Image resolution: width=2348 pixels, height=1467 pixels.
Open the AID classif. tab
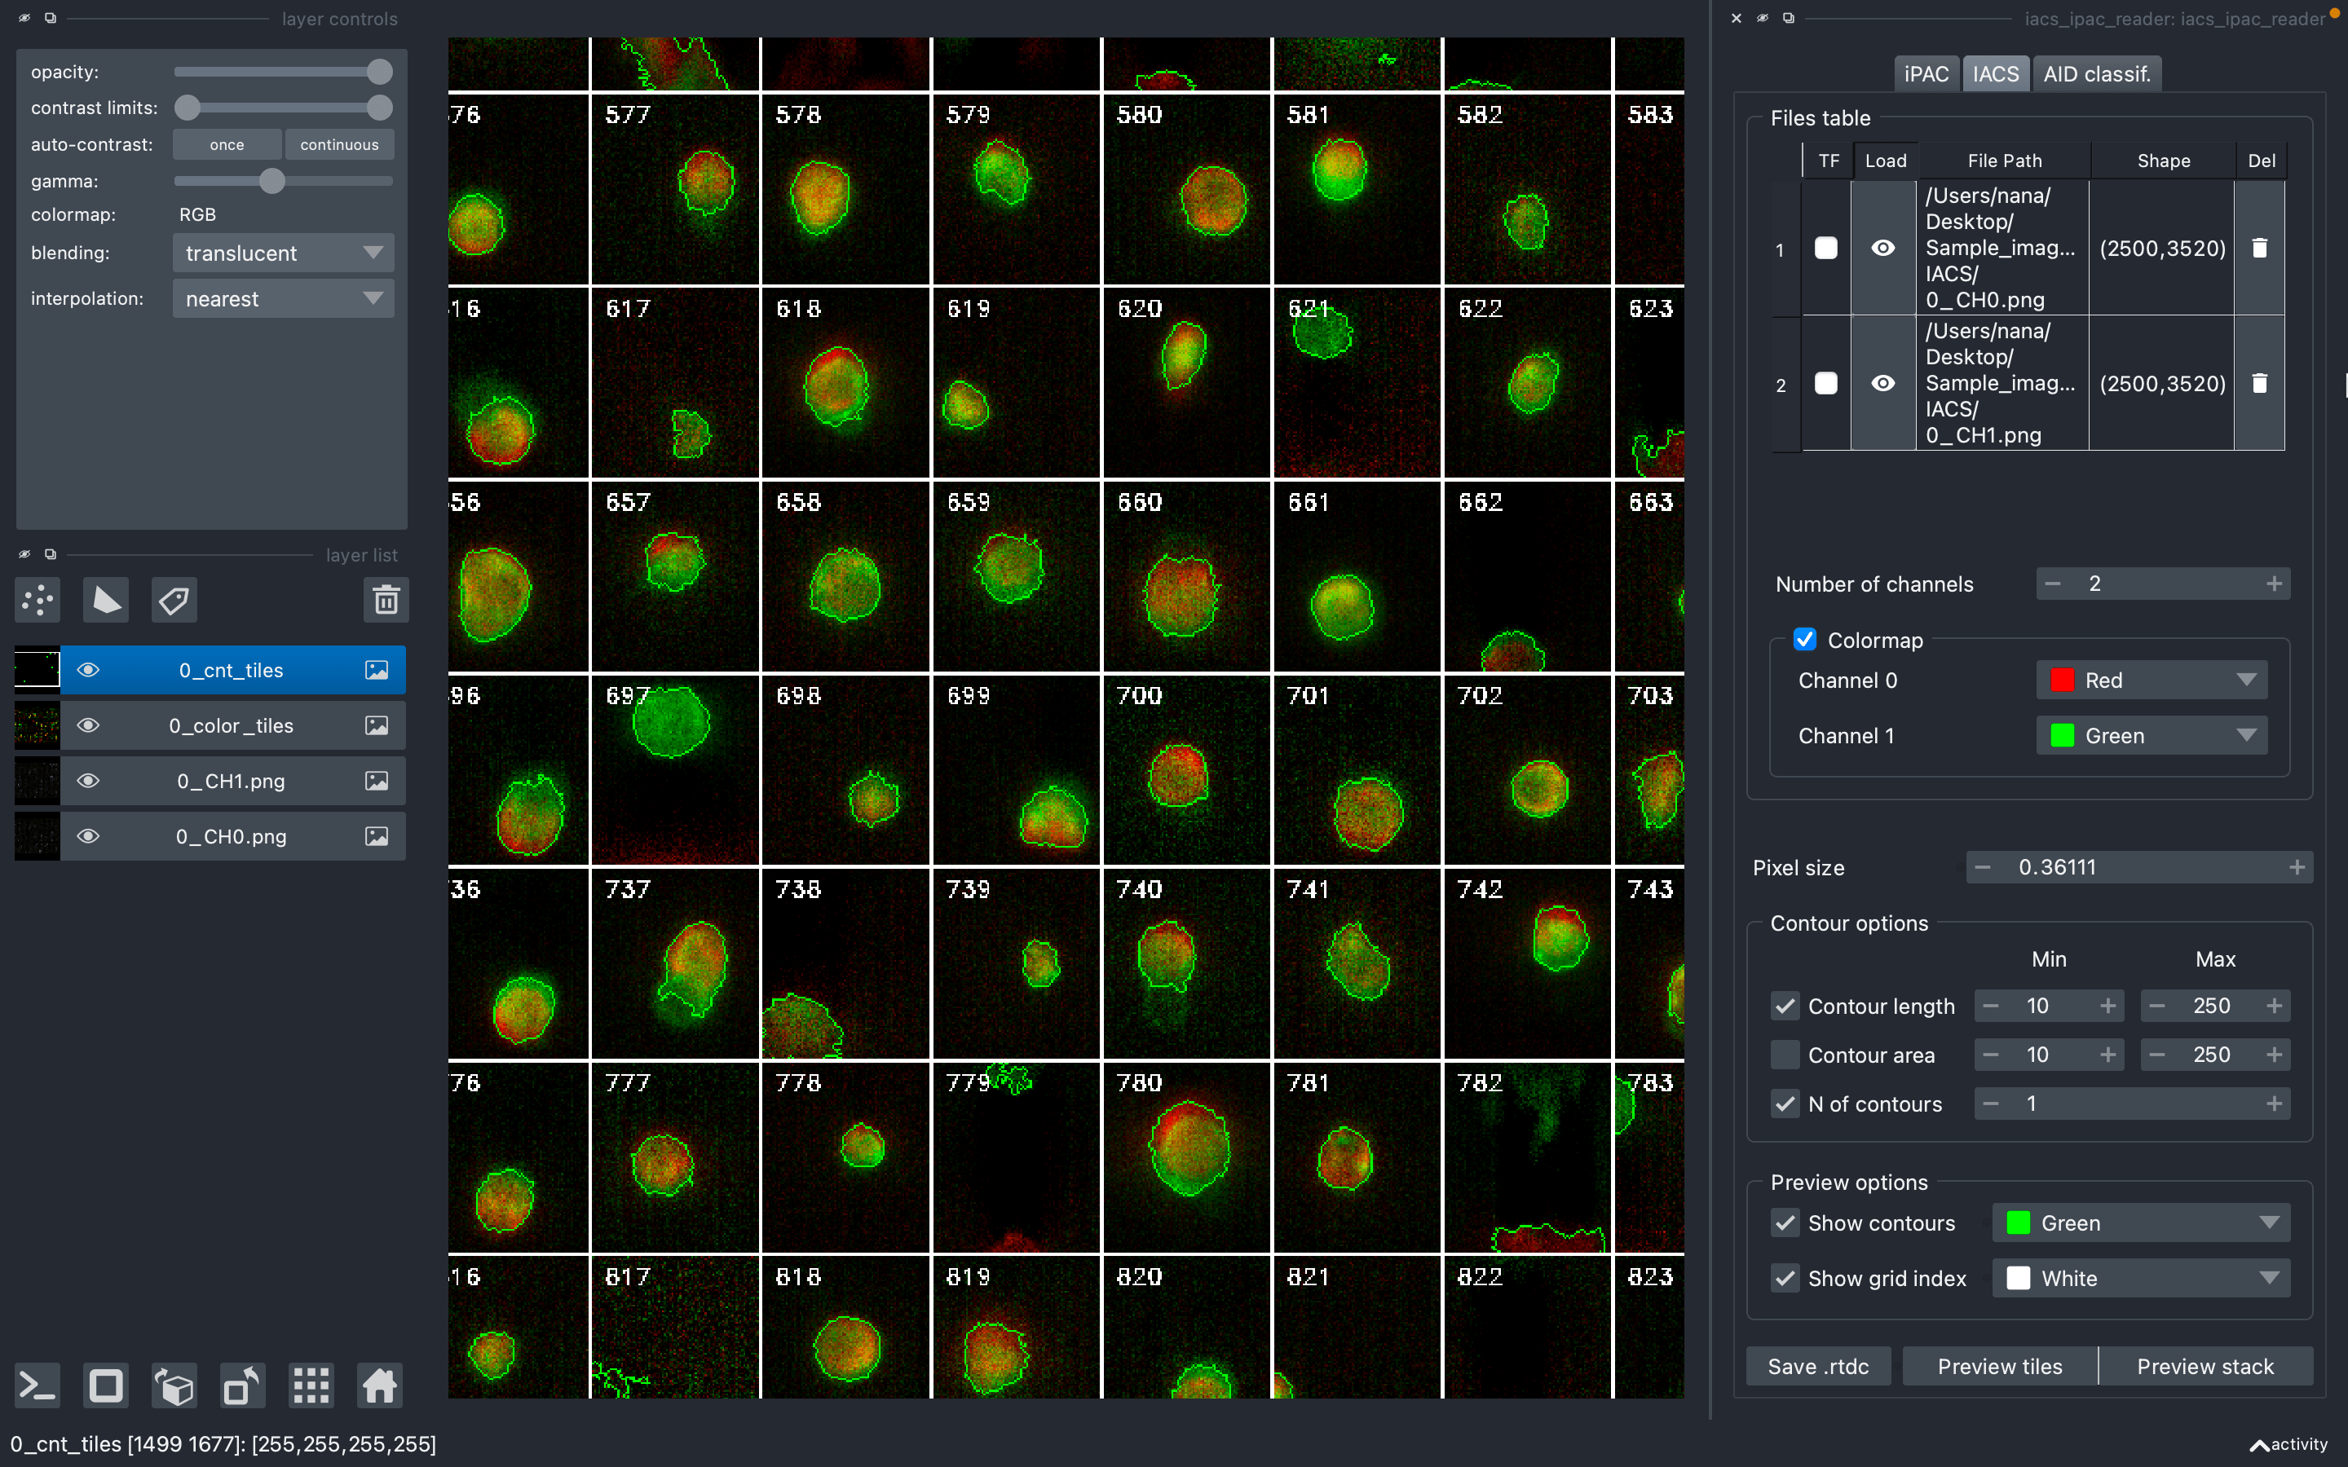pyautogui.click(x=2096, y=73)
